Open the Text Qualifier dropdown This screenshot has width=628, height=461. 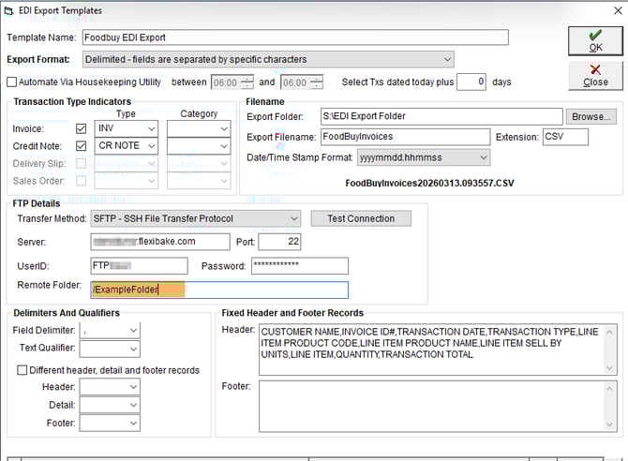point(110,349)
